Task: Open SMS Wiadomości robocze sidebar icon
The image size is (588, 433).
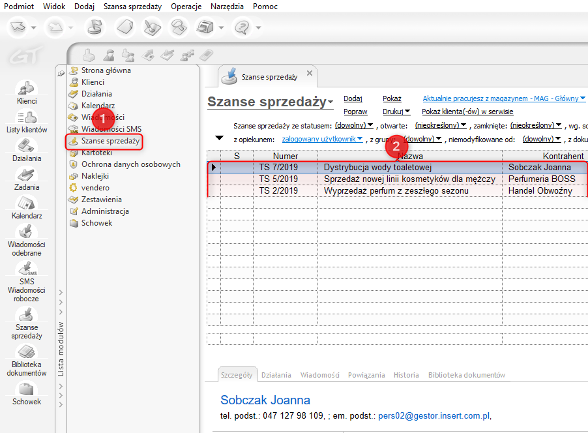Action: point(27,280)
